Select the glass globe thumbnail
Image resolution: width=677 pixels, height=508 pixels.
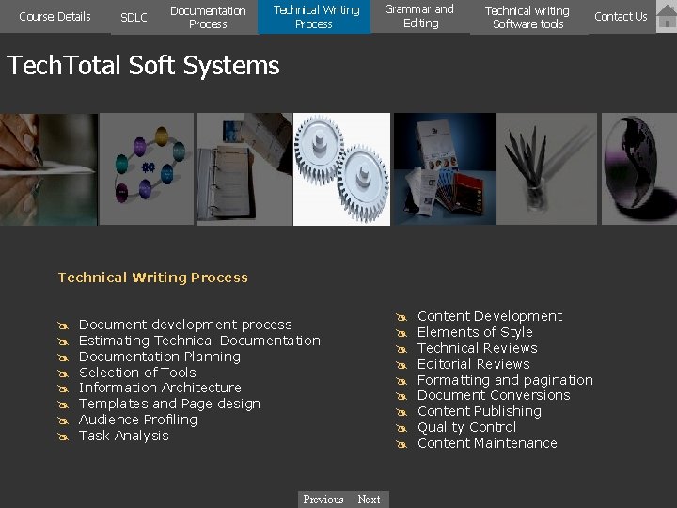pos(639,169)
